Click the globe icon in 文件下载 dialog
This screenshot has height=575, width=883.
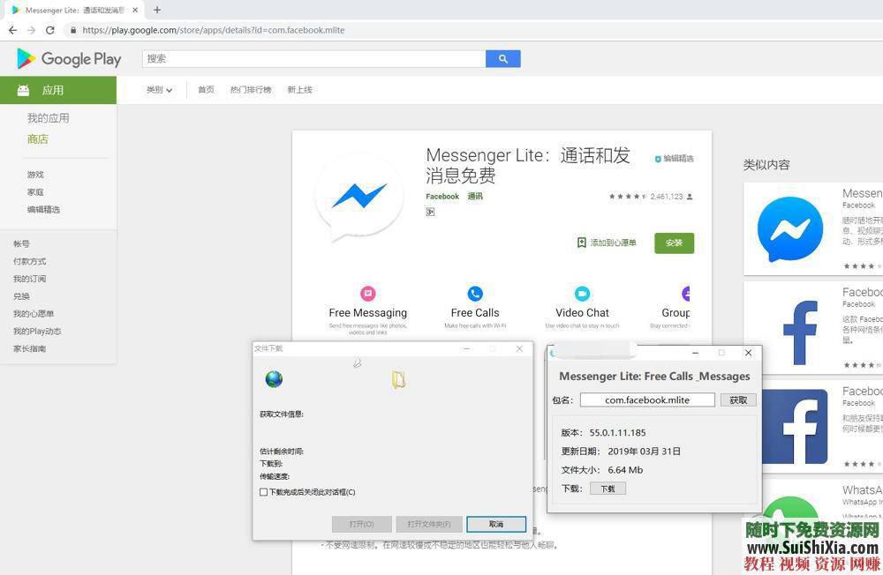[x=274, y=378]
